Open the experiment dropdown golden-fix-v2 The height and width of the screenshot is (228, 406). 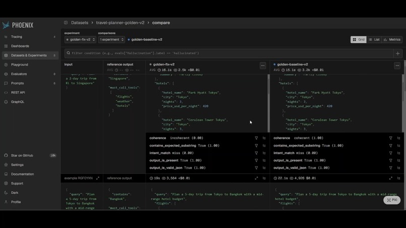pos(80,40)
